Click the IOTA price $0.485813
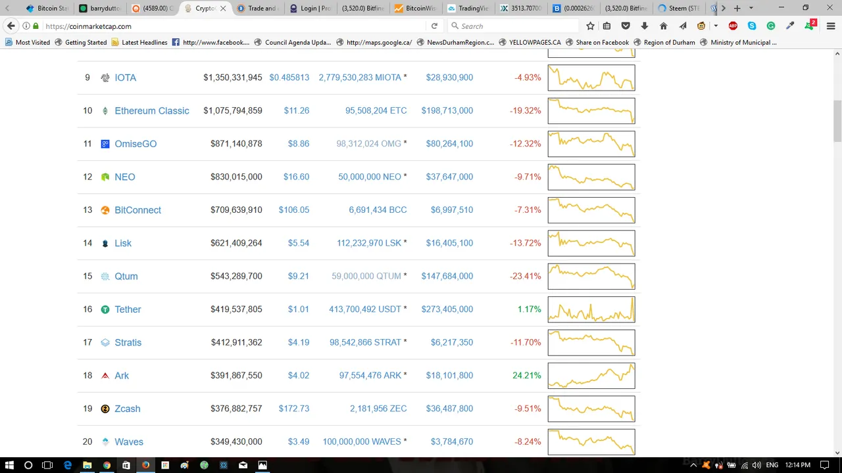This screenshot has width=842, height=473. coord(289,78)
